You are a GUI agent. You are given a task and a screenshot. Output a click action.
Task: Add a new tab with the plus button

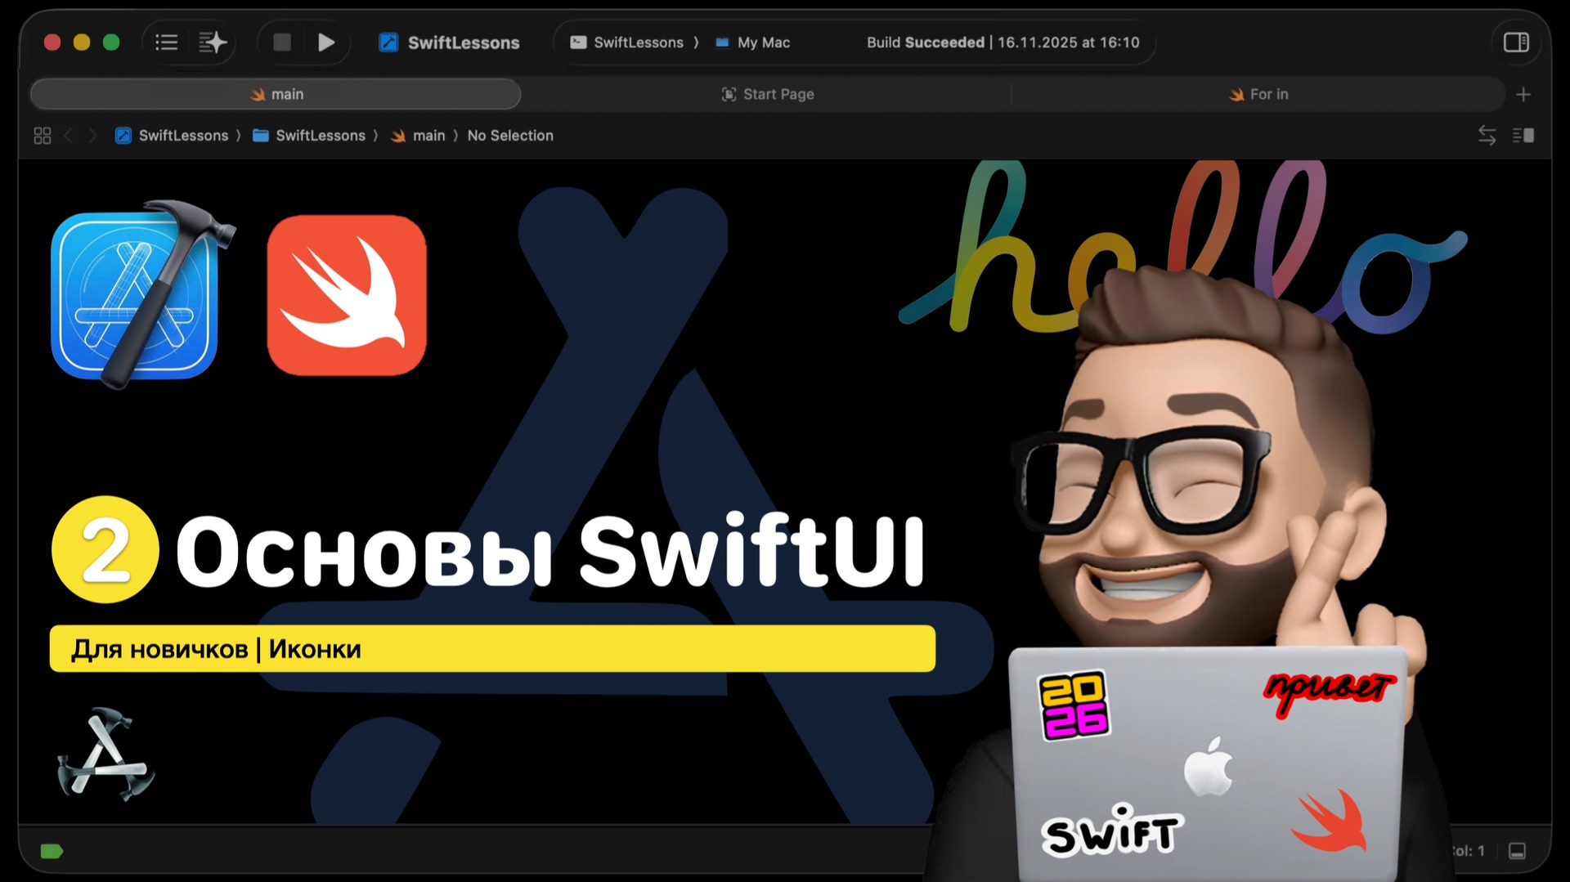[x=1524, y=94]
